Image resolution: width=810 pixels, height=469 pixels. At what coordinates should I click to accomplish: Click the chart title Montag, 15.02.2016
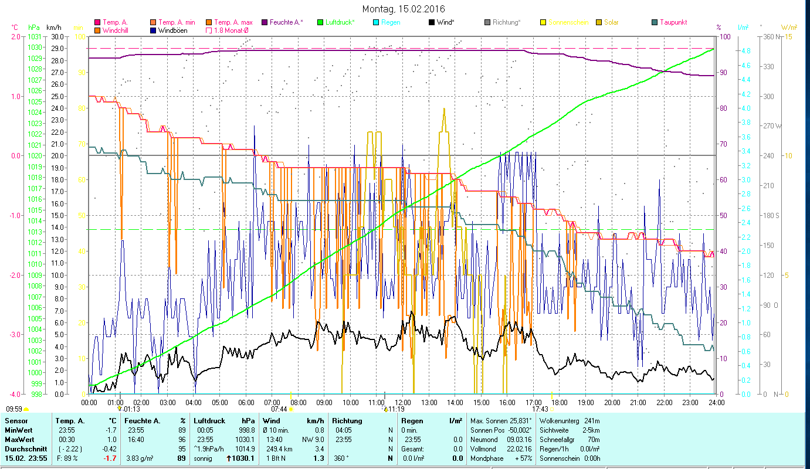(x=404, y=9)
